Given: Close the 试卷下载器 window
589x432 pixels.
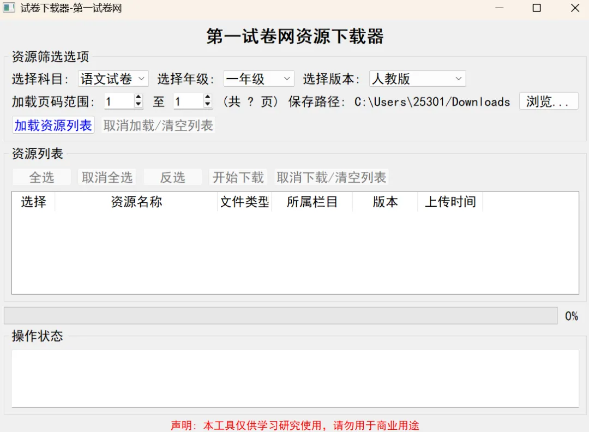Looking at the screenshot, I should coord(575,8).
